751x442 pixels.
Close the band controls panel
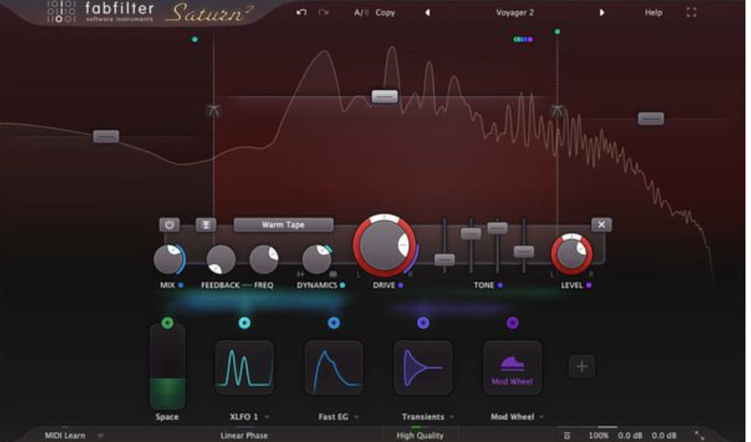[x=601, y=225]
